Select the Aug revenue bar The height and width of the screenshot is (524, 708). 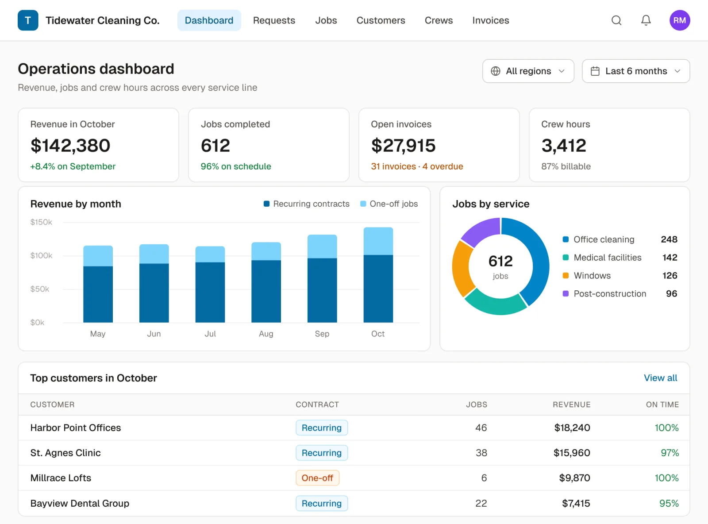[x=266, y=282]
